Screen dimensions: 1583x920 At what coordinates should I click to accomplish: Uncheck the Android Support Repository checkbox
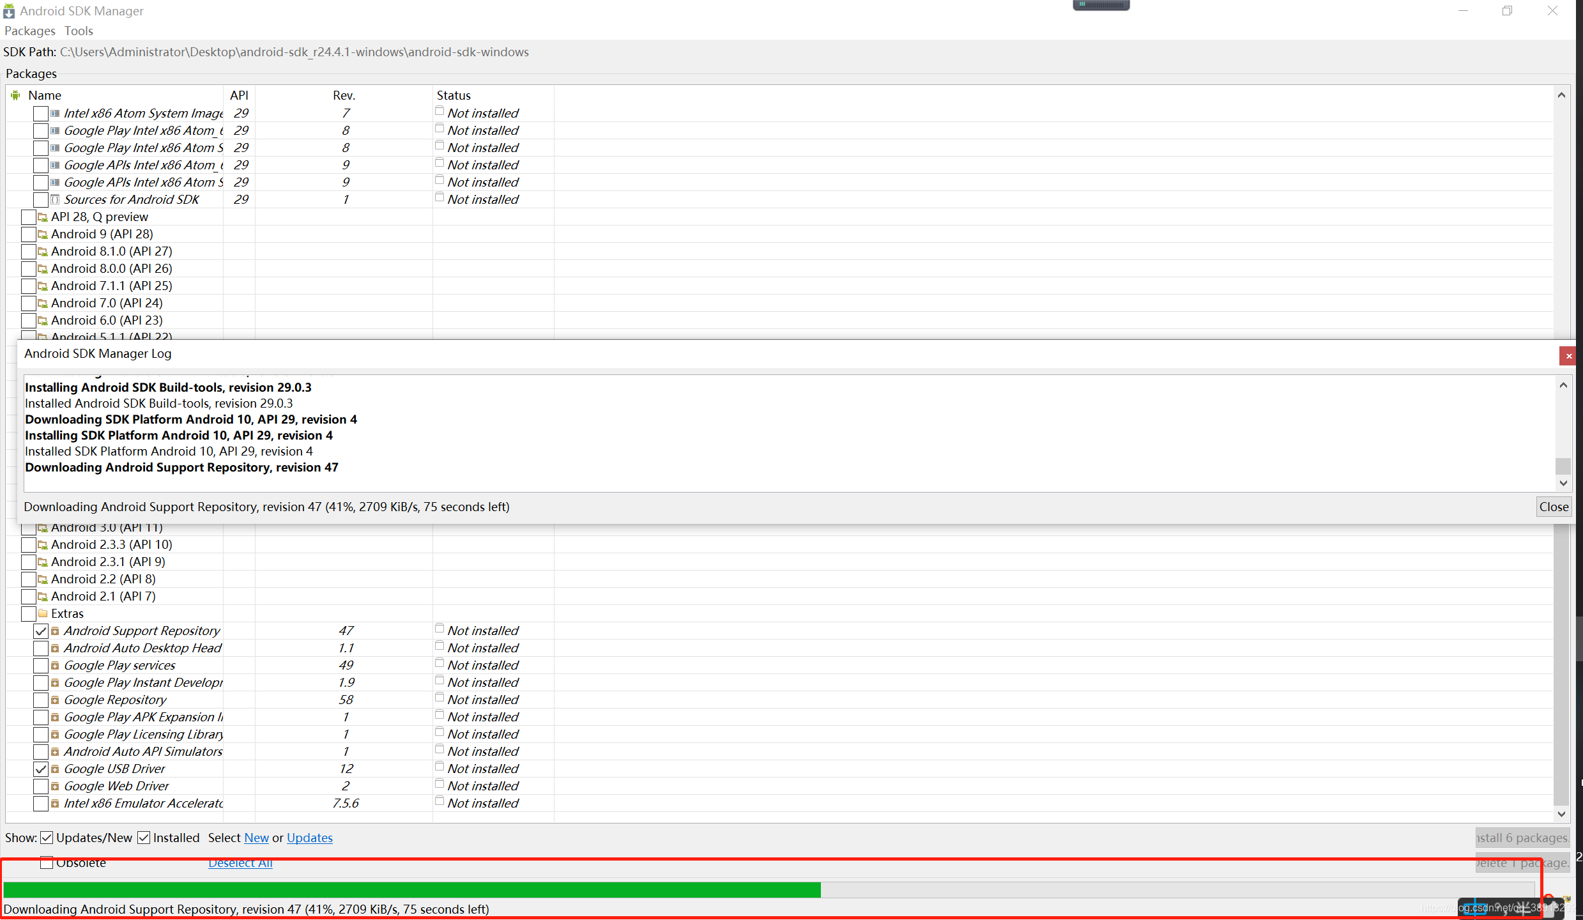click(x=41, y=631)
